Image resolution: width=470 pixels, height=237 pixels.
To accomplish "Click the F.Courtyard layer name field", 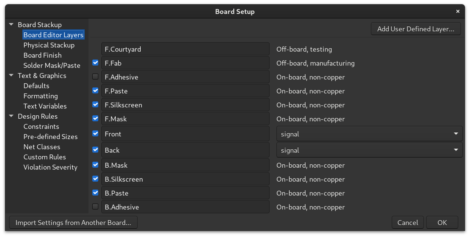I will [185, 49].
